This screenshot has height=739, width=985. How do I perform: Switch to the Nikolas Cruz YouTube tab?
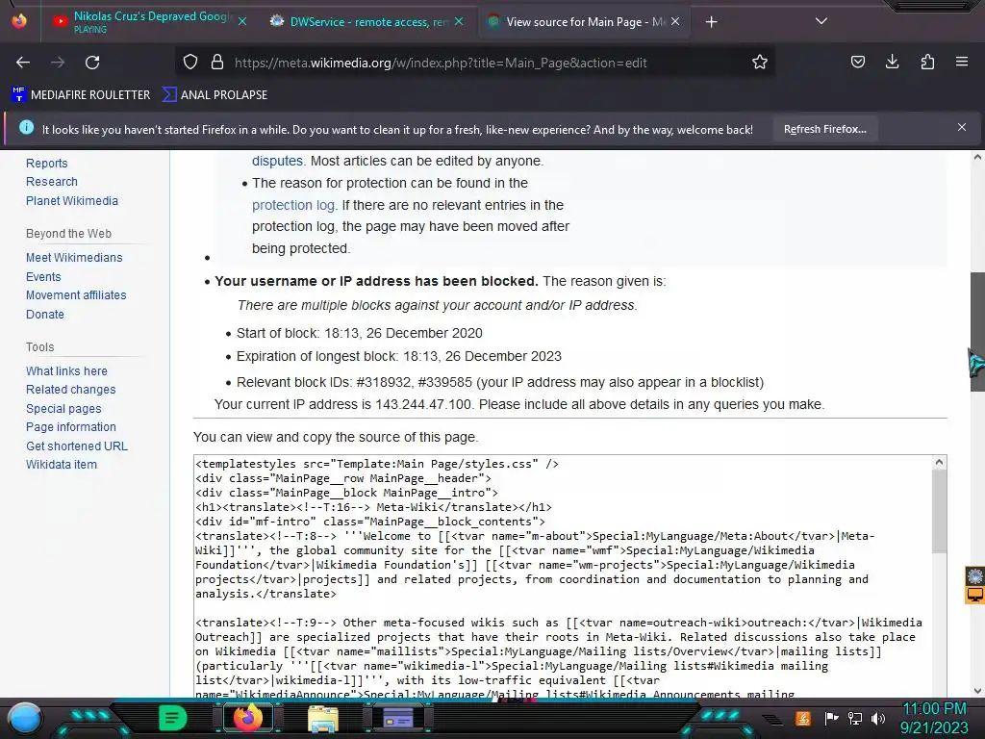pyautogui.click(x=149, y=22)
